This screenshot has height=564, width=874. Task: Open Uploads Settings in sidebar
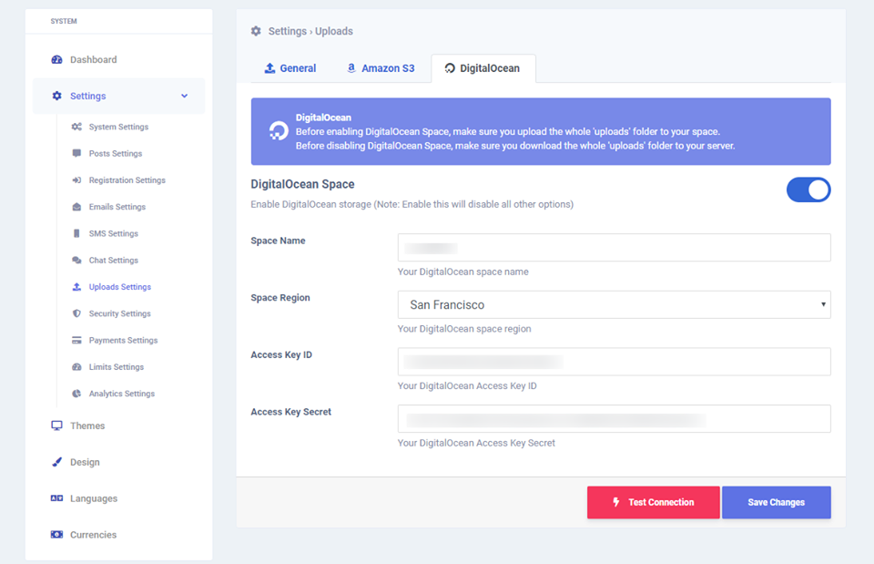click(x=120, y=287)
